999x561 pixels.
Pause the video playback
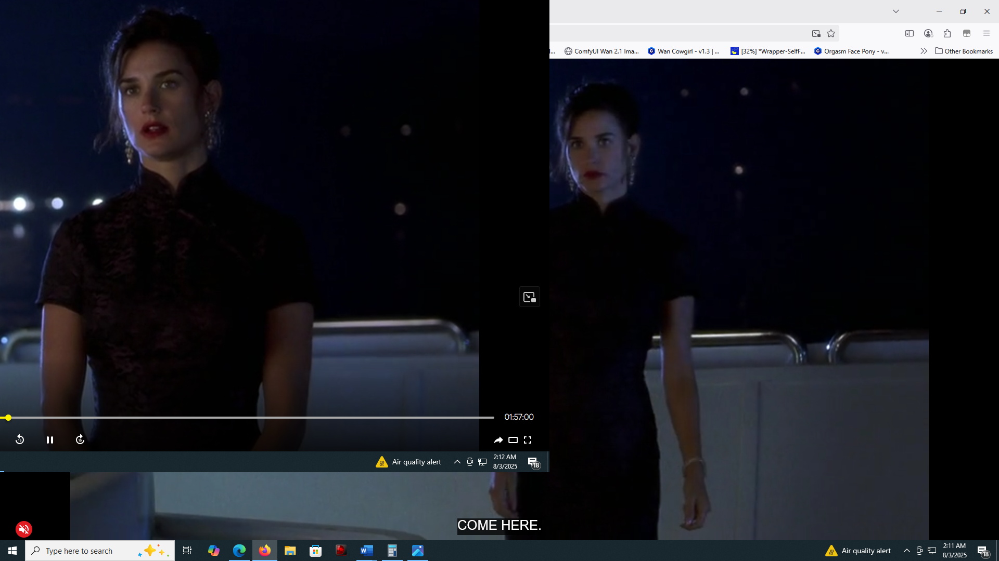point(50,440)
